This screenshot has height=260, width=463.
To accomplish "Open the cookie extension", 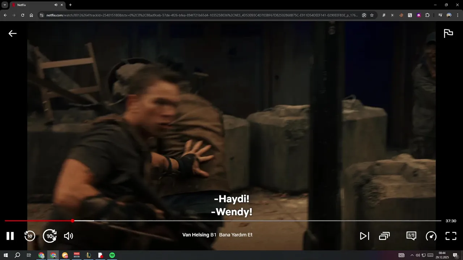I will [x=401, y=15].
